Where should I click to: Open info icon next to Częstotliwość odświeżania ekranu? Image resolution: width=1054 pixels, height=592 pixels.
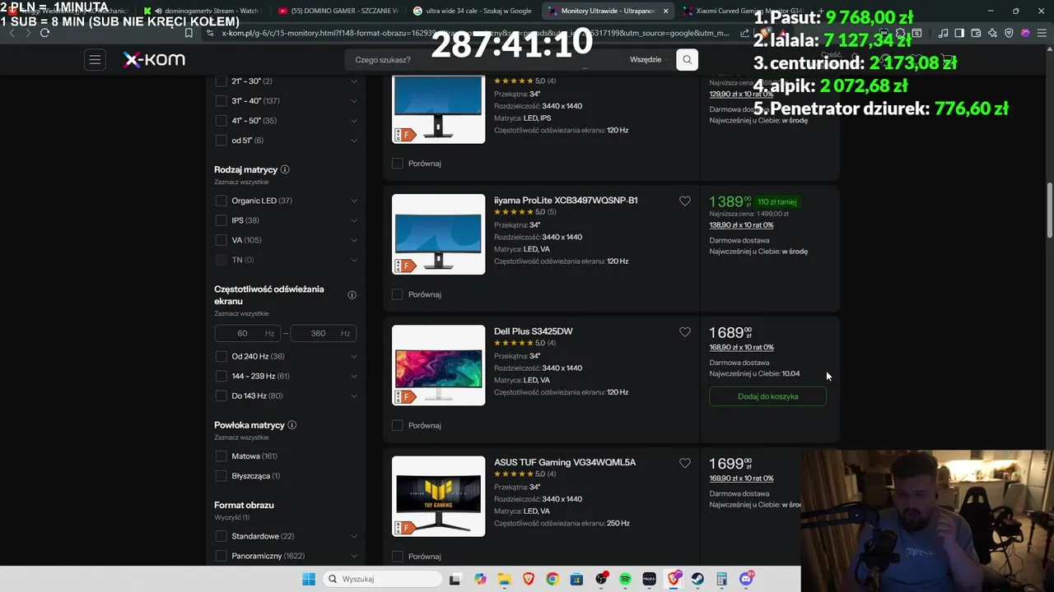(352, 294)
